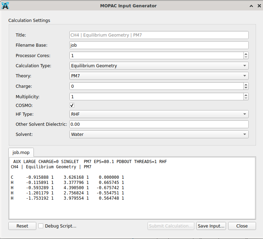Close window using title bar X
This screenshot has height=239, width=263.
tap(259, 6)
